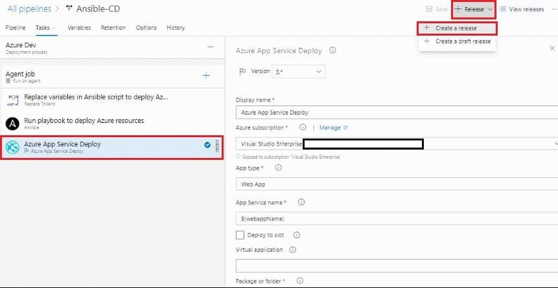Click the Azure App Service Deploy task icon

click(12, 147)
